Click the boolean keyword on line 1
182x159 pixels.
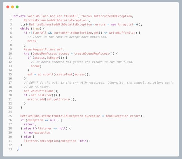pyautogui.click(x=56, y=16)
